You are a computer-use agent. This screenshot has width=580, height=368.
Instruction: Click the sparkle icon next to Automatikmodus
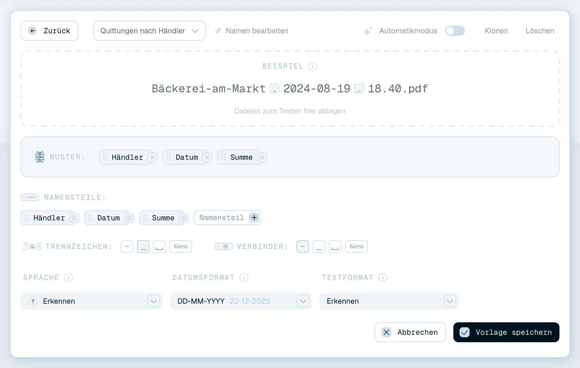367,31
